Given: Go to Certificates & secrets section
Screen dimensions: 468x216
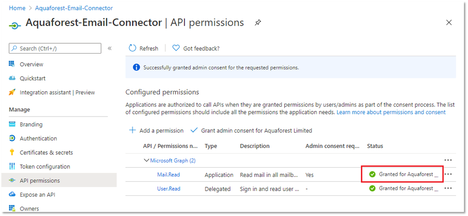Looking at the screenshot, I should coord(46,153).
